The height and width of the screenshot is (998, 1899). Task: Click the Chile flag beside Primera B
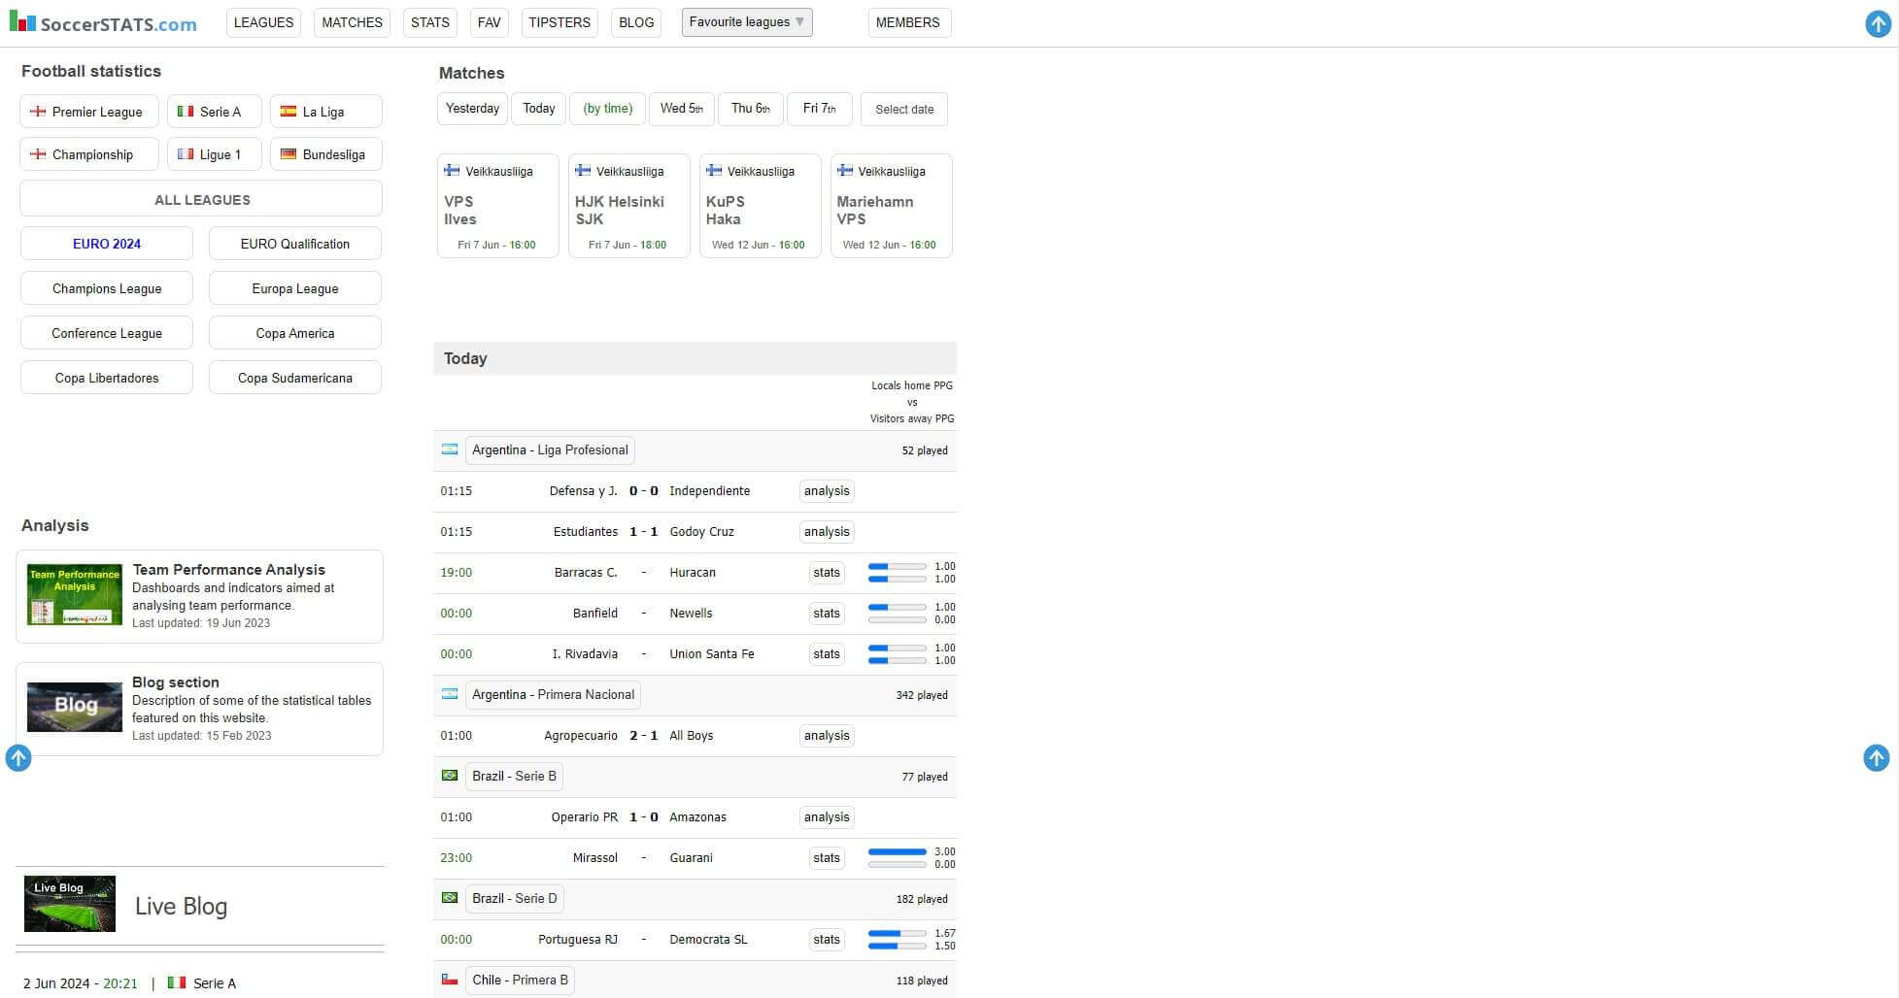[450, 980]
